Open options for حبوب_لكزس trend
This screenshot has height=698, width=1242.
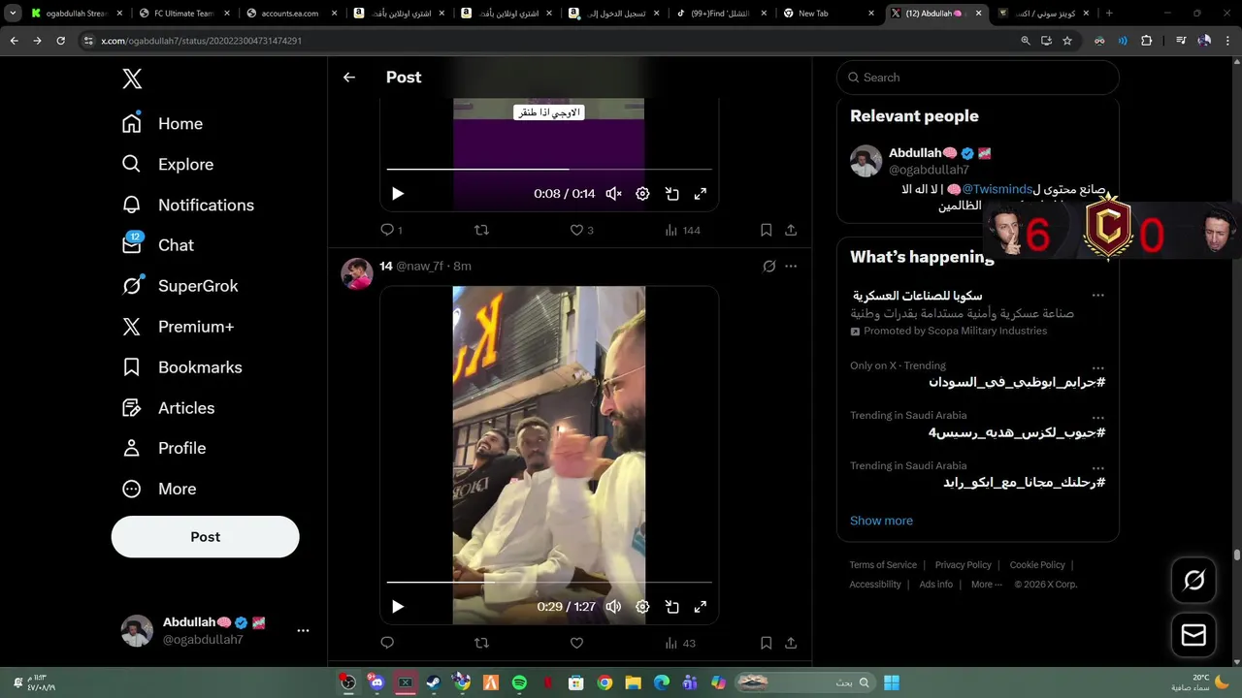[1097, 418]
